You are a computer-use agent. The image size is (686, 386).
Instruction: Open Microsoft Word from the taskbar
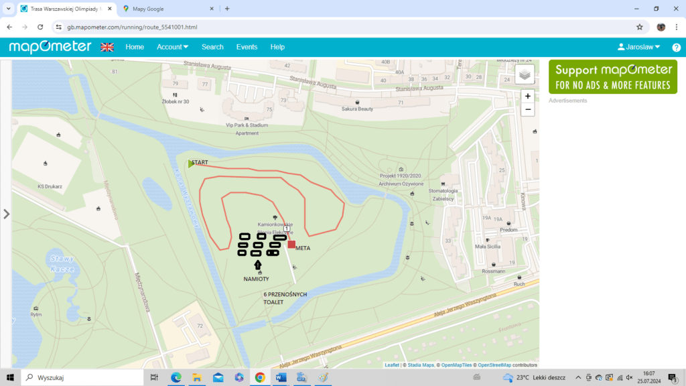[x=280, y=377]
